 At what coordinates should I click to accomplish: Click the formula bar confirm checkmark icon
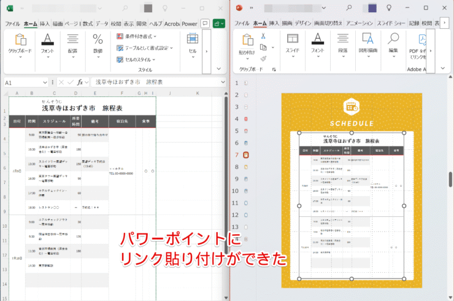point(71,82)
